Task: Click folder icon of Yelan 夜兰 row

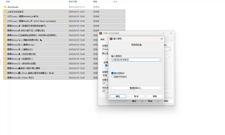Action: pyautogui.click(x=5, y=77)
